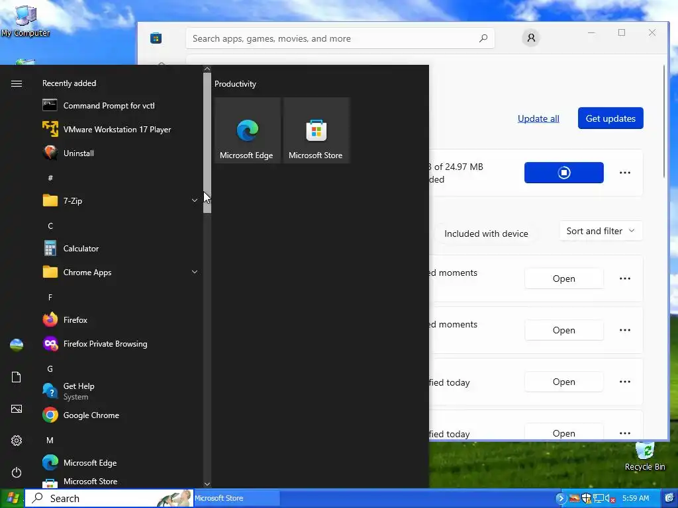Click the Update all link
Image resolution: width=678 pixels, height=508 pixels.
pyautogui.click(x=538, y=118)
